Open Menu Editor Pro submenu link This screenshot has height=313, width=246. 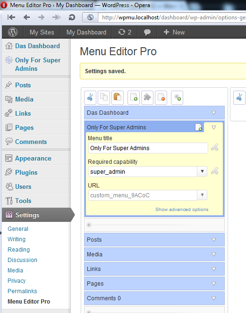tap(29, 301)
